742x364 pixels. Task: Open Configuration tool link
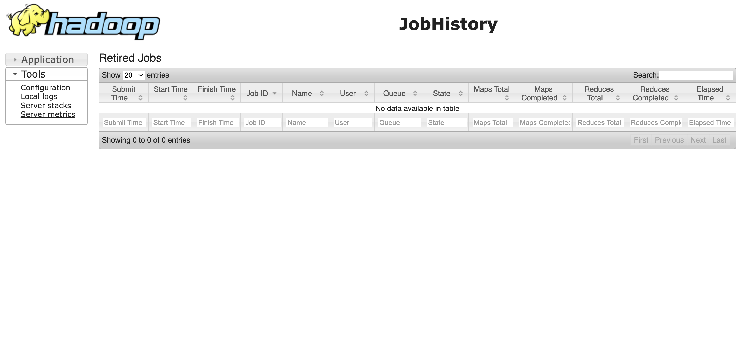click(x=44, y=88)
